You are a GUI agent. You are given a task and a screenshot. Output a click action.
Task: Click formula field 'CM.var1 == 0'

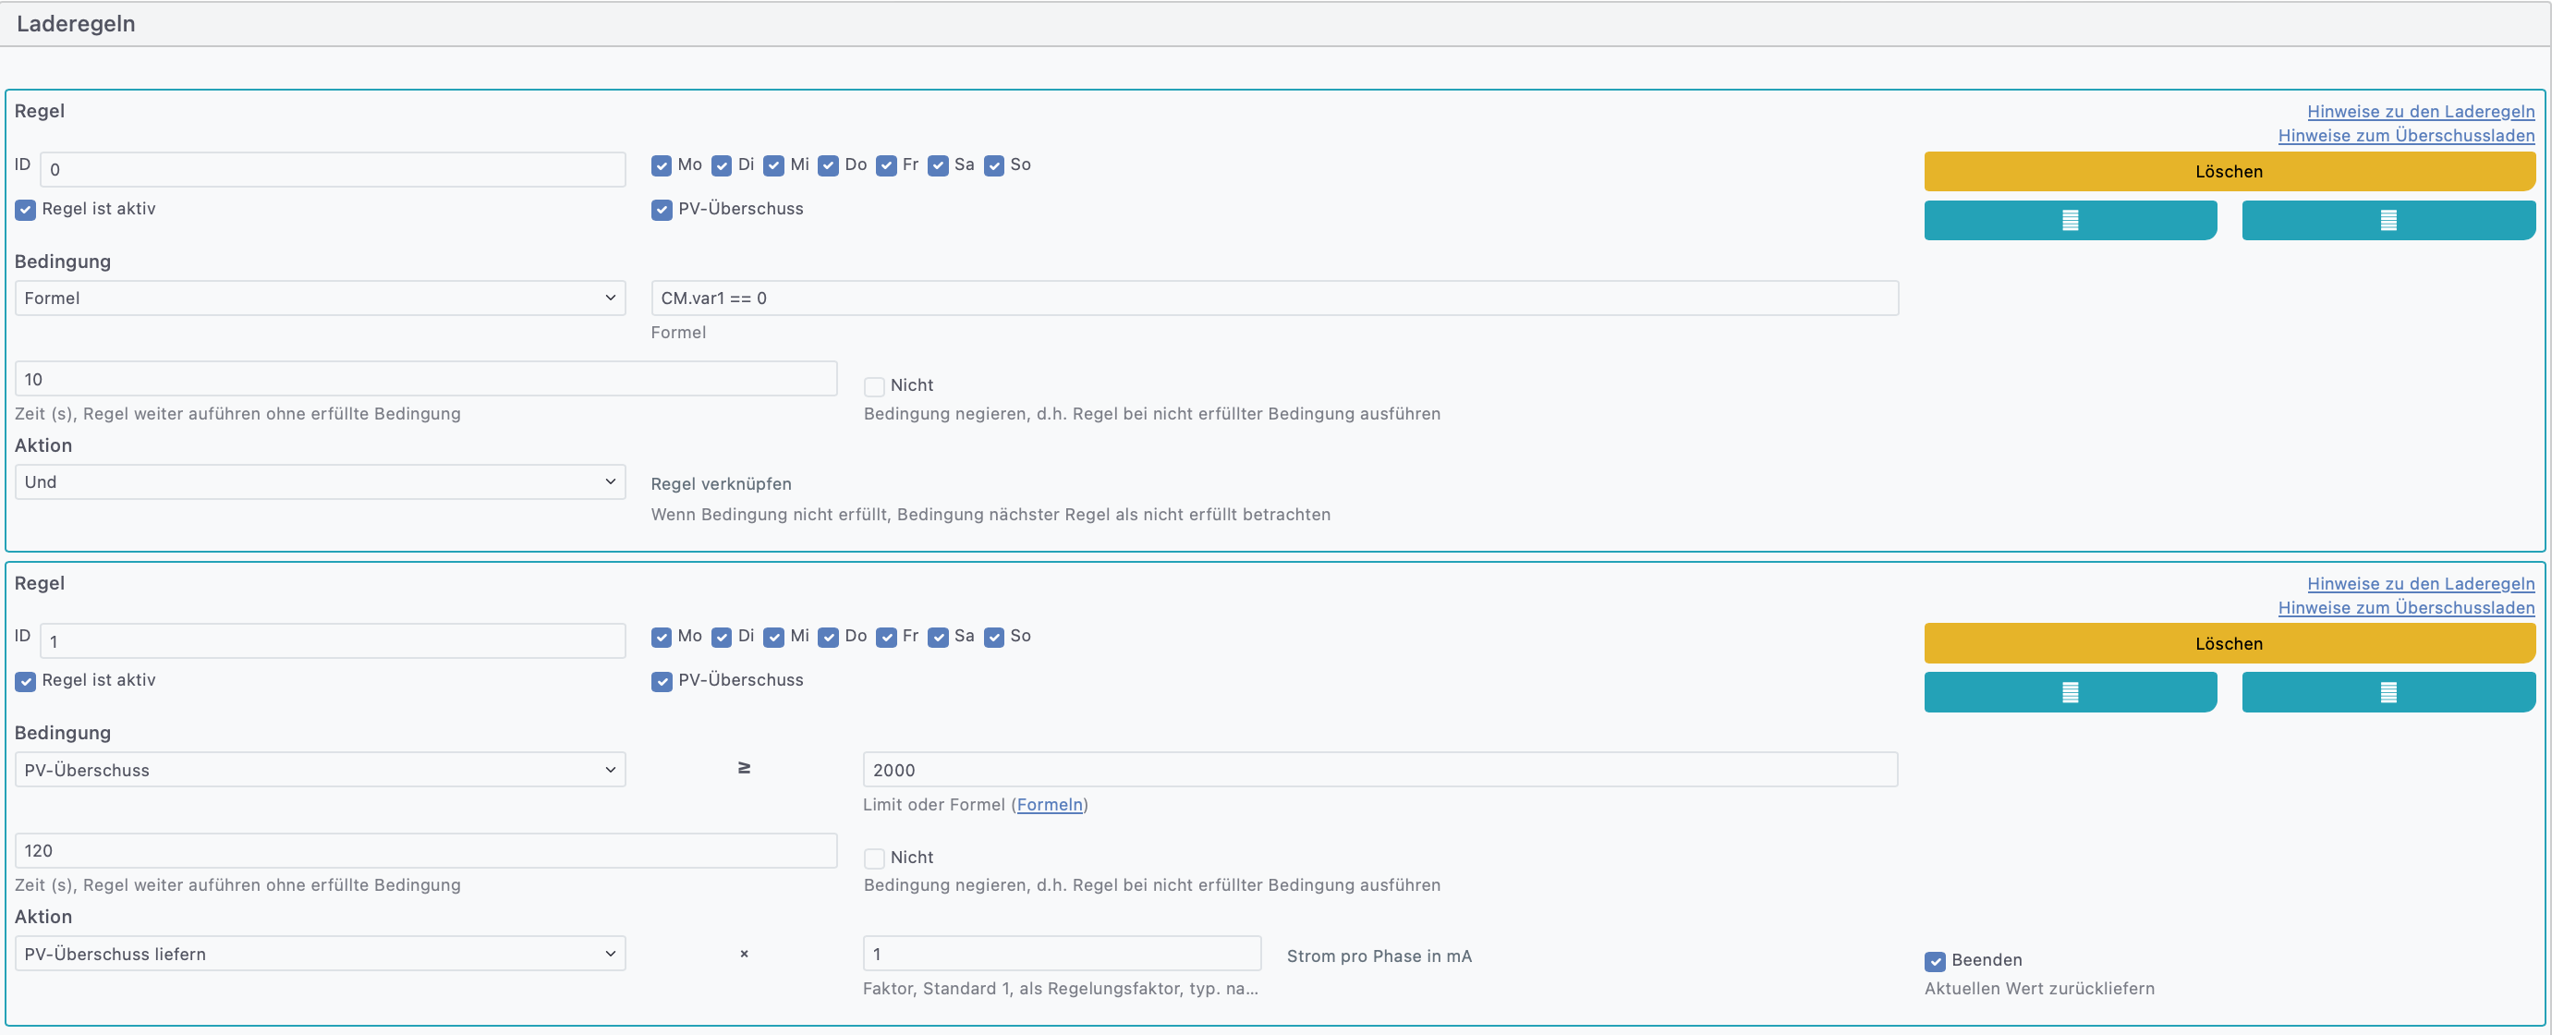point(1274,298)
